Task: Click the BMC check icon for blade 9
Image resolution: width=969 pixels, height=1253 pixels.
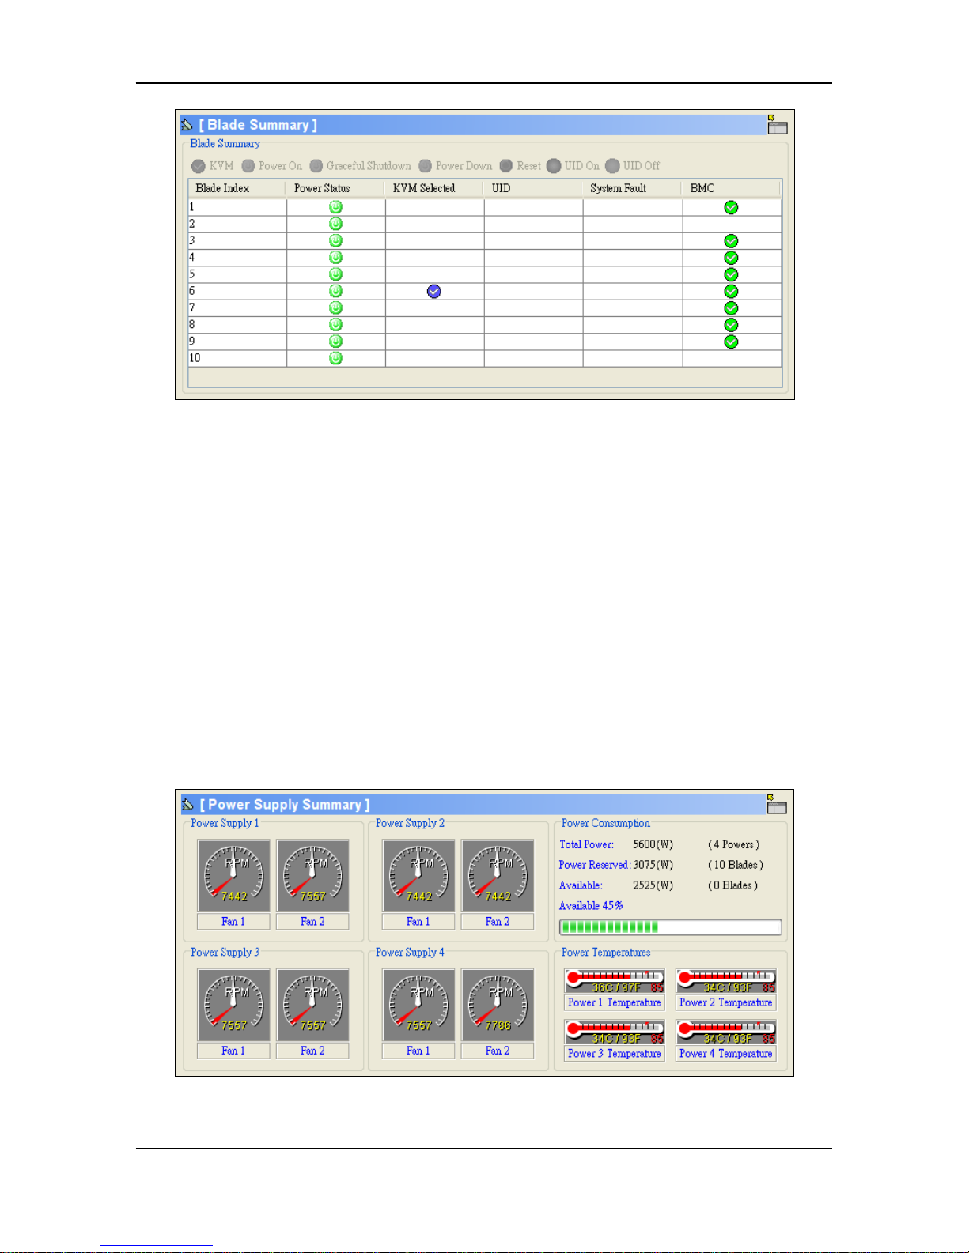Action: [731, 342]
